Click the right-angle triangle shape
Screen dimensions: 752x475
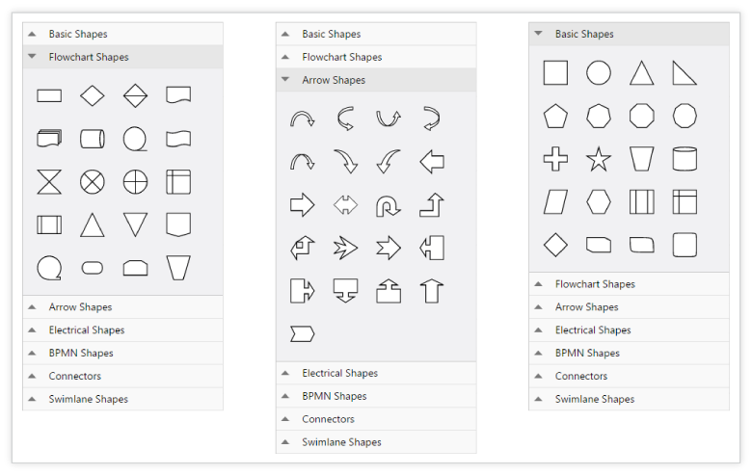[x=685, y=73]
